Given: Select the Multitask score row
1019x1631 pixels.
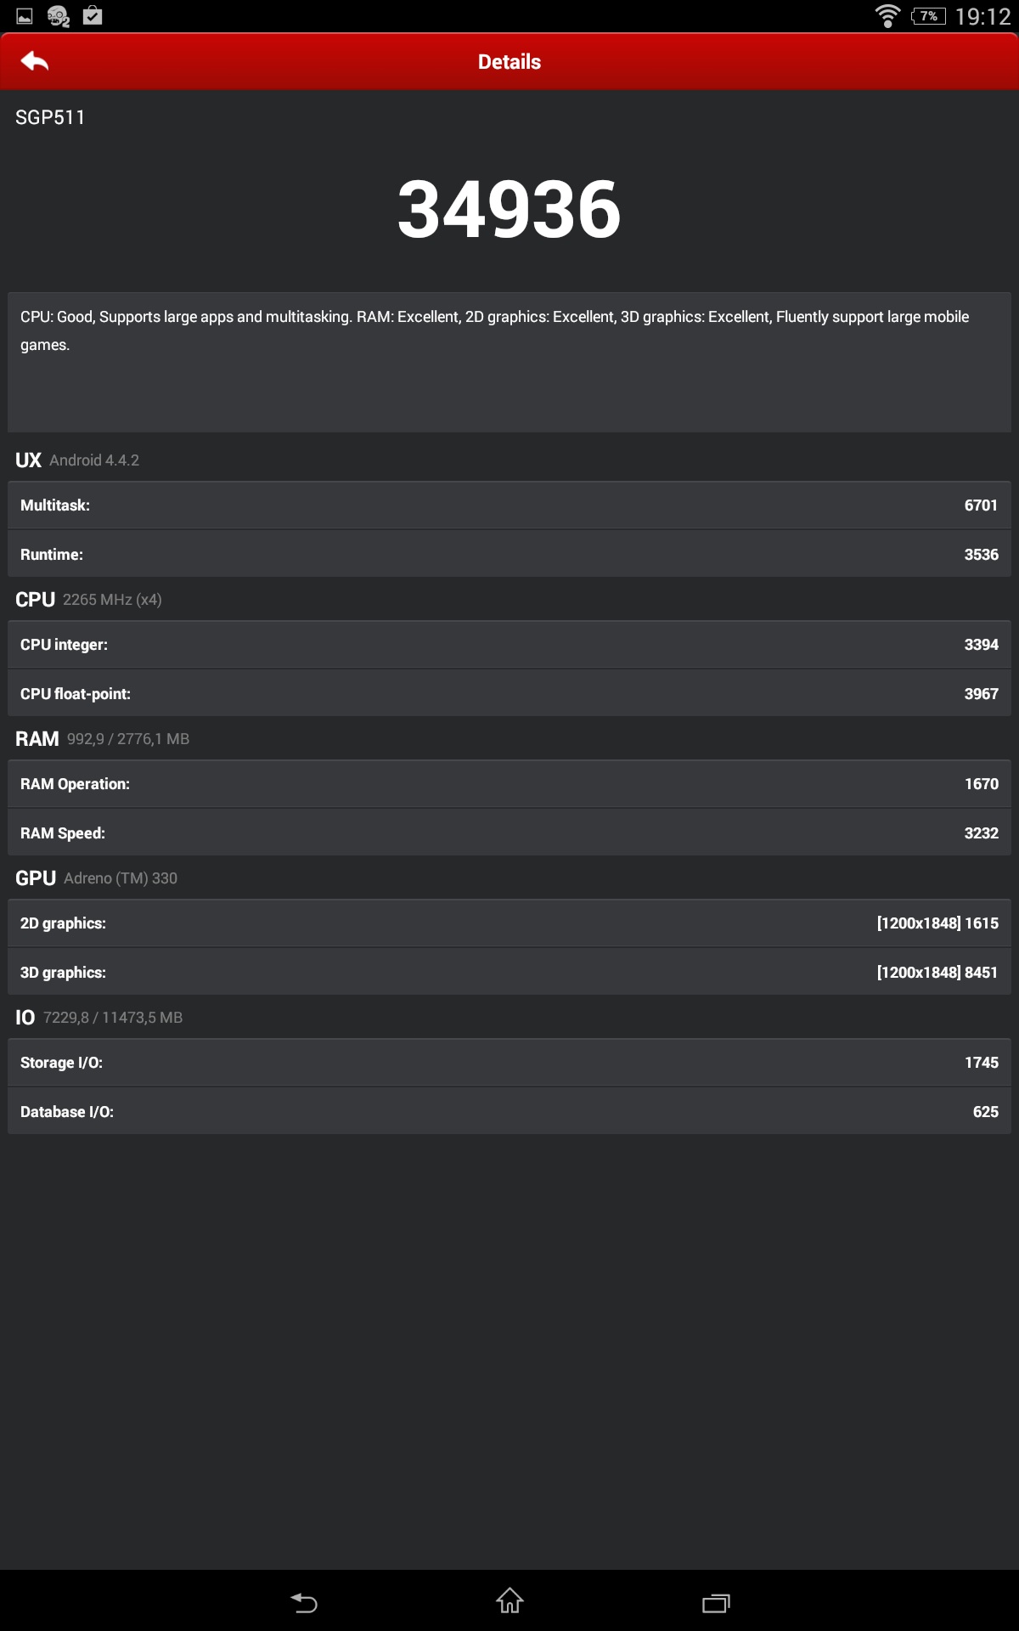Looking at the screenshot, I should click(x=509, y=505).
